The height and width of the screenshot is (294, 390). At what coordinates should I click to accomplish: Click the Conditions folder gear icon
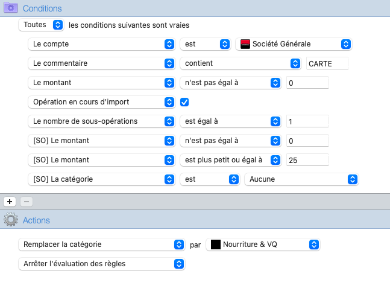[x=11, y=8]
